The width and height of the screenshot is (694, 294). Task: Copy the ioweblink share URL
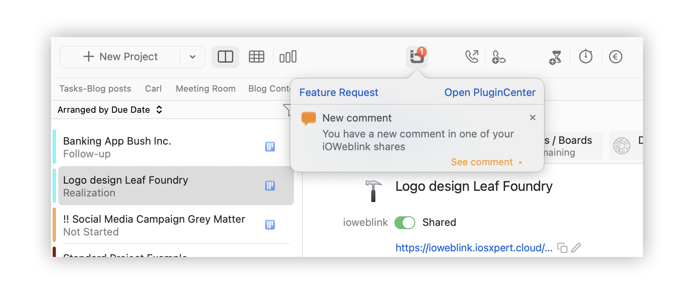point(562,248)
